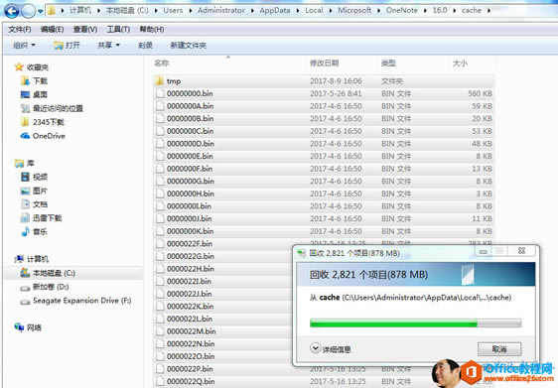Select the file 0000000E.bin
Screen dimensions: 558x388
190,156
